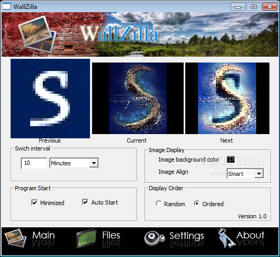Click the Image background color label
The width and height of the screenshot is (280, 257).
click(x=189, y=159)
